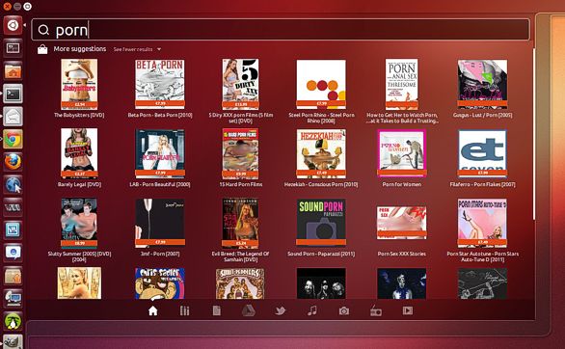
Task: Open the envelope mail client launcher icon
Action: click(x=13, y=117)
